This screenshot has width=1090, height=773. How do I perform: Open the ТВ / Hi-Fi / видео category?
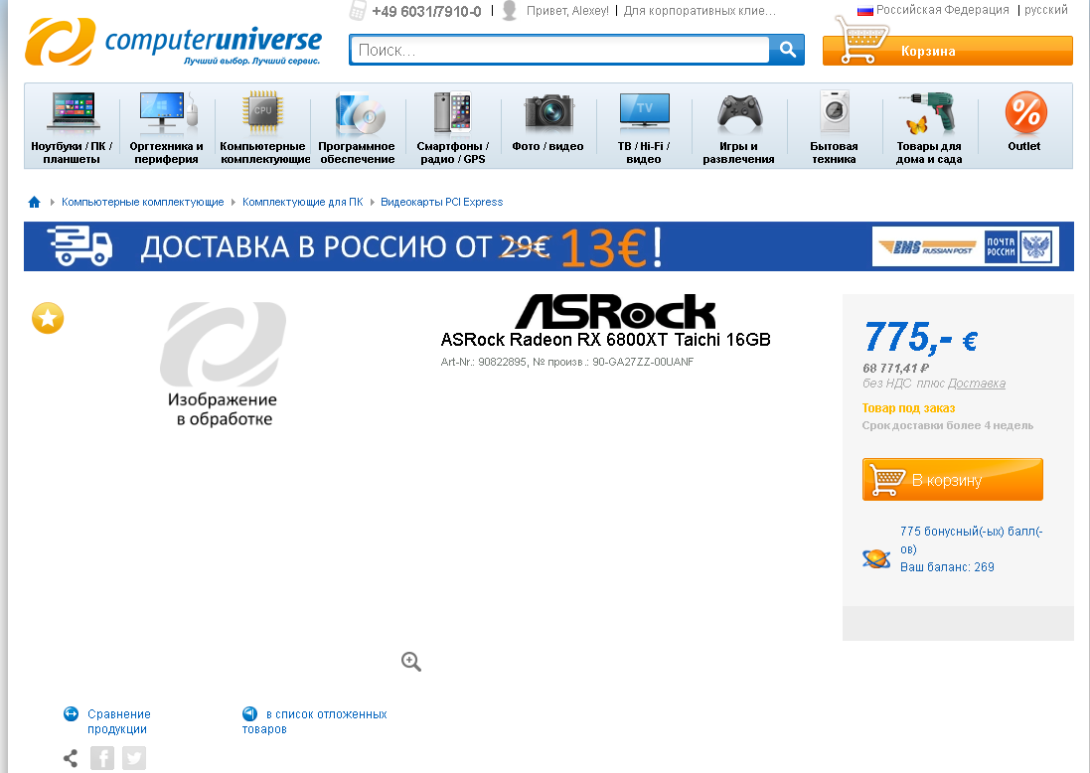click(x=644, y=127)
